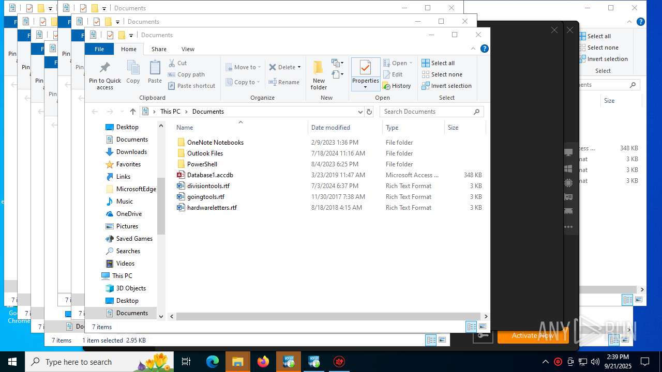Viewport: 662px width, 372px height.
Task: Click Rename in the Organize group
Action: point(284,82)
